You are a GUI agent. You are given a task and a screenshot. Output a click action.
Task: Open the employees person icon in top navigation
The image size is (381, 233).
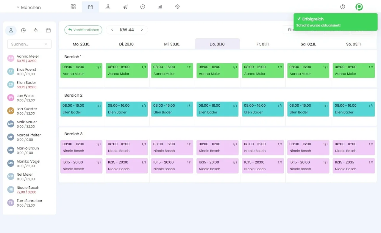108,7
